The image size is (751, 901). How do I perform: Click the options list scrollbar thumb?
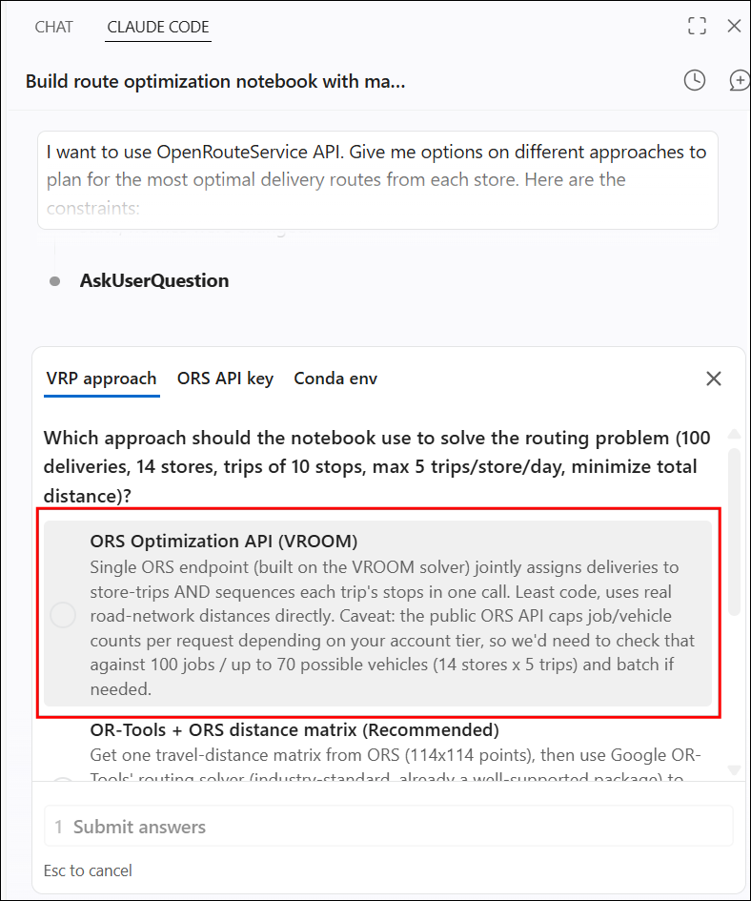click(x=734, y=533)
